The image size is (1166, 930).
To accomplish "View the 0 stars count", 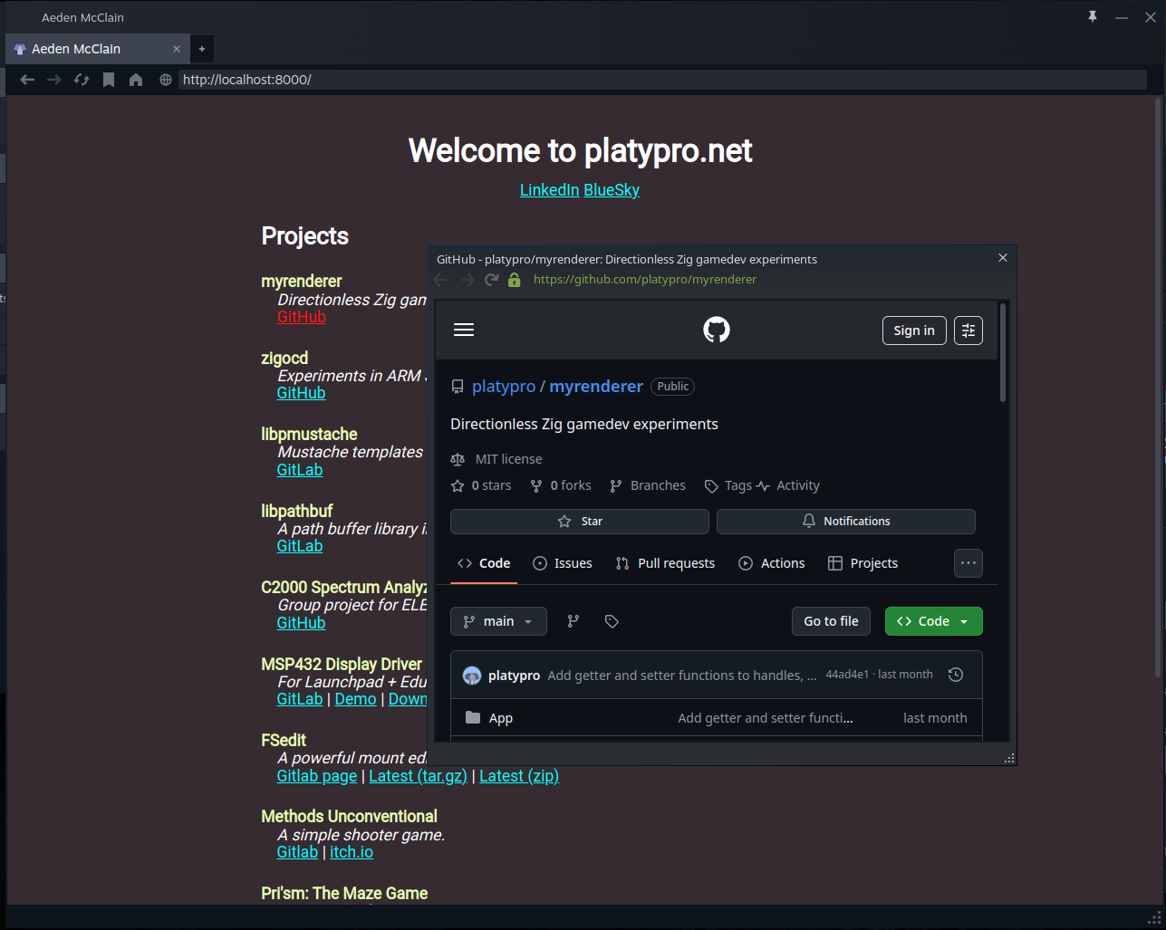I will [482, 486].
